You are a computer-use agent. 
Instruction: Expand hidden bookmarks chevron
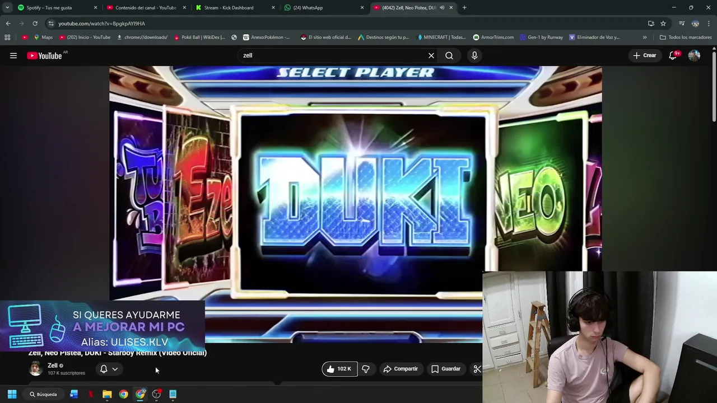pyautogui.click(x=645, y=38)
